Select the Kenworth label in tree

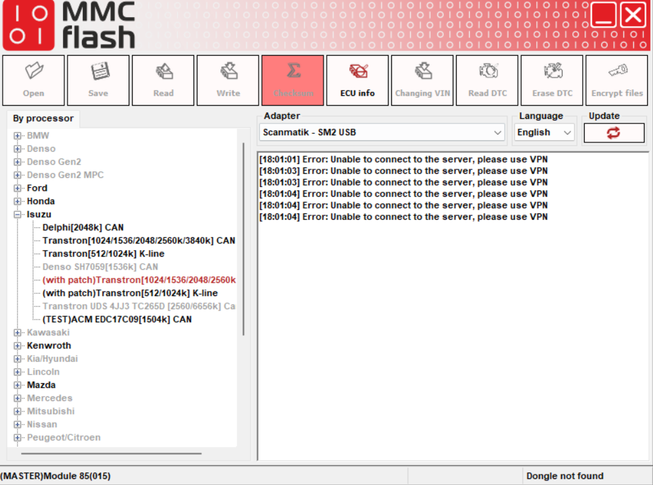(49, 345)
